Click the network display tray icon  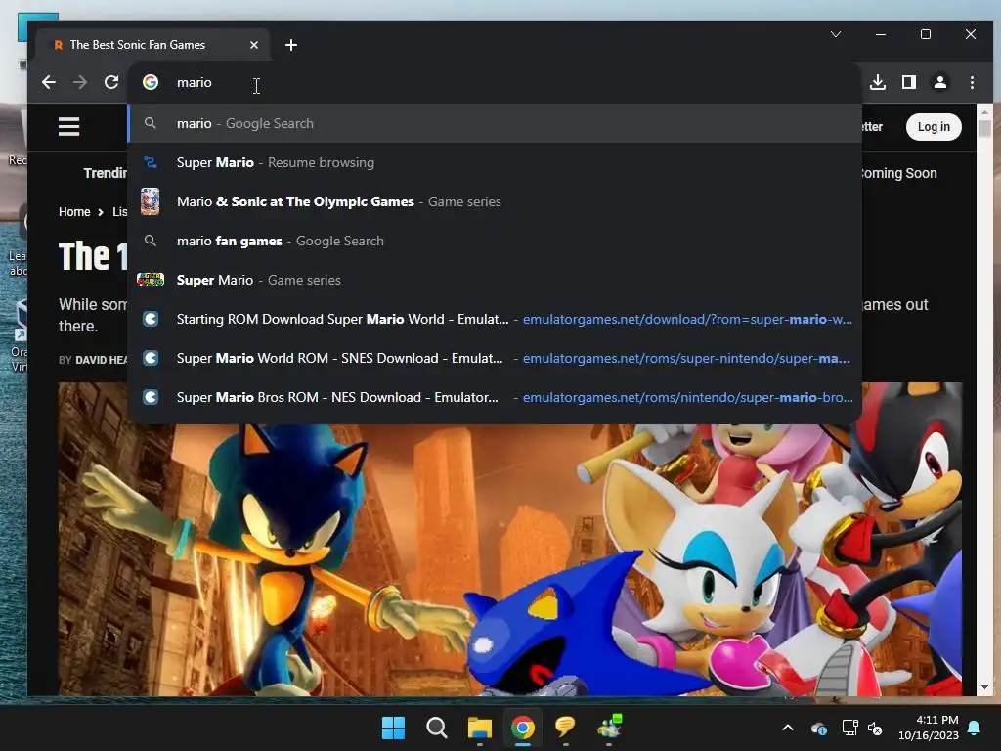(x=849, y=728)
